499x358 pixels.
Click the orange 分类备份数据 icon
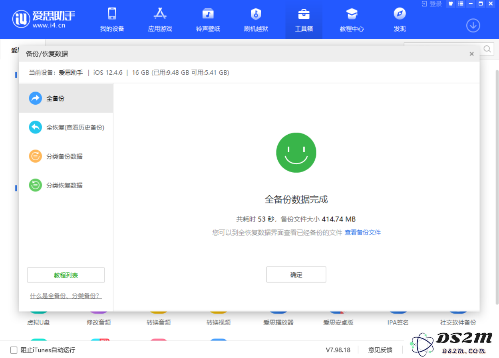click(x=36, y=156)
